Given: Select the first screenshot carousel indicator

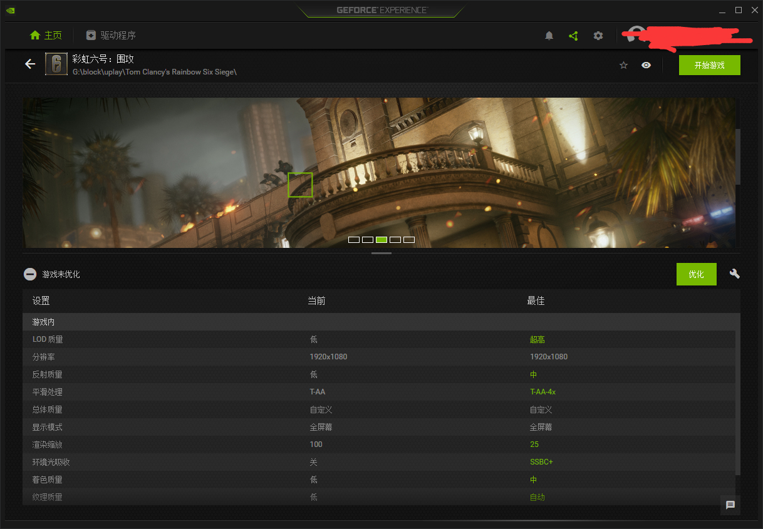Looking at the screenshot, I should coord(354,240).
